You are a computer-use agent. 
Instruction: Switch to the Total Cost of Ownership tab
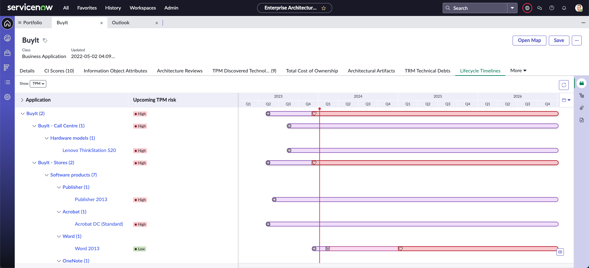[x=312, y=71]
